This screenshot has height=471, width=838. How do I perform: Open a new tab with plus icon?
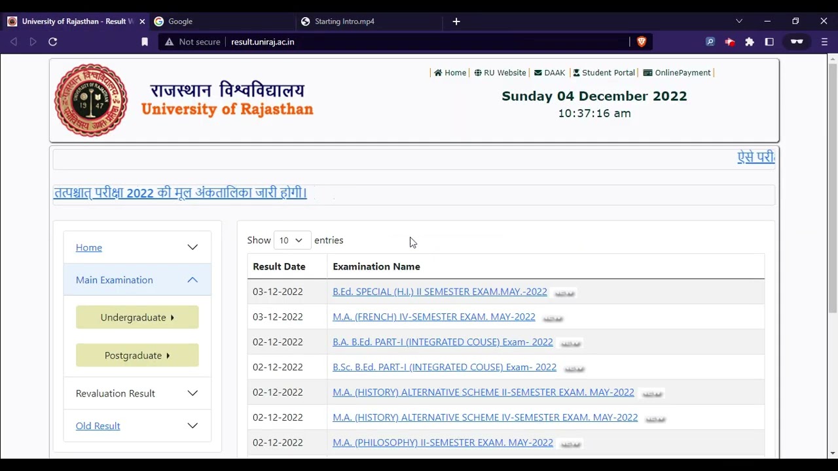click(456, 22)
